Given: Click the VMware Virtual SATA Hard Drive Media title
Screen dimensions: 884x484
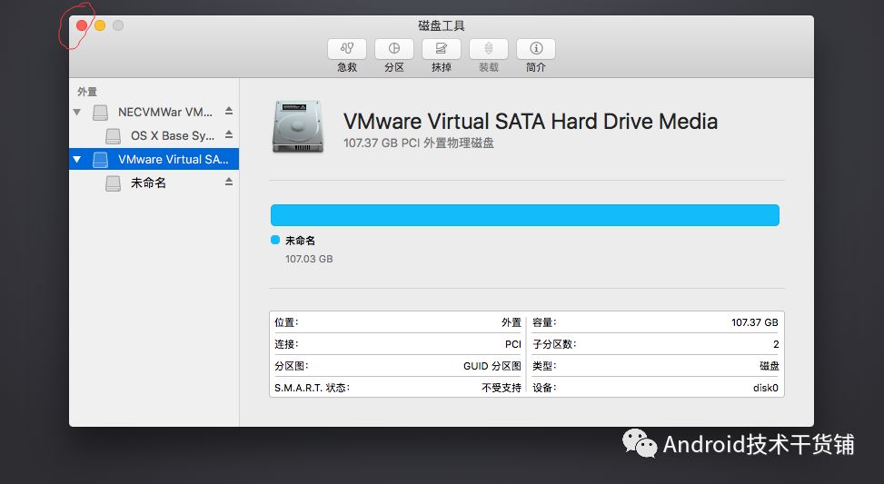Looking at the screenshot, I should coord(531,122).
